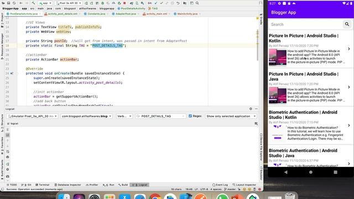Open the Layout Inspector tool window
The width and height of the screenshot is (354, 199).
(244, 185)
